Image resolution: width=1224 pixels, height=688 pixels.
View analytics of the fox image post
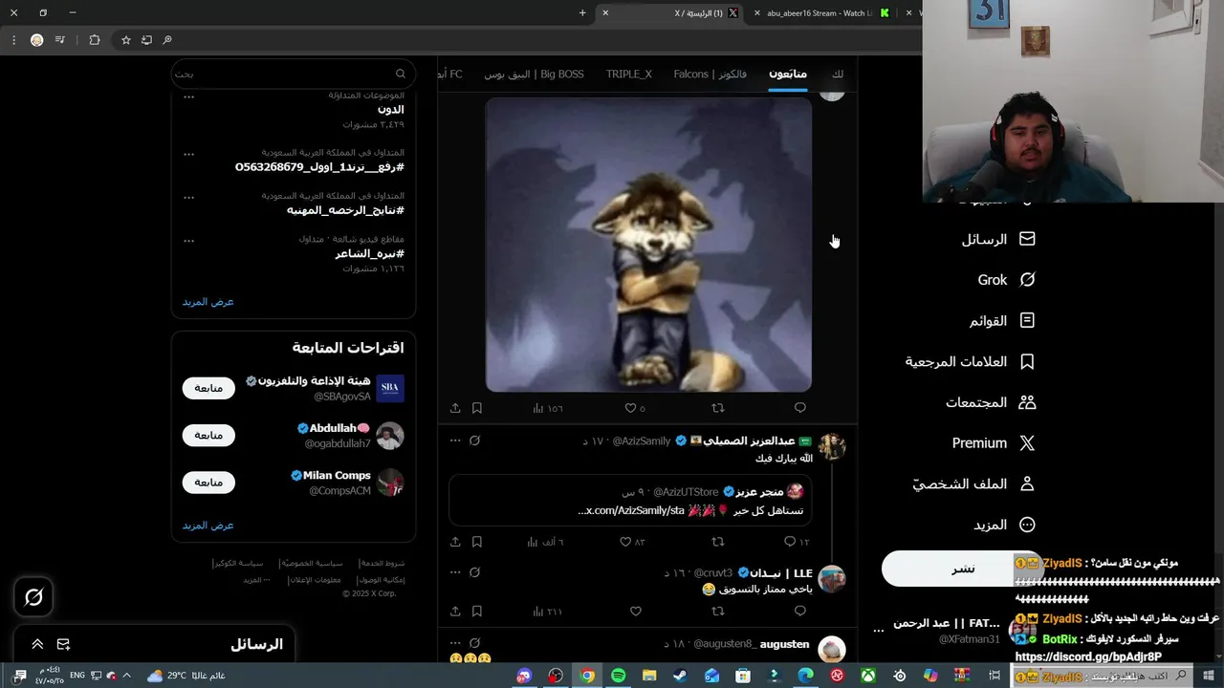(546, 408)
